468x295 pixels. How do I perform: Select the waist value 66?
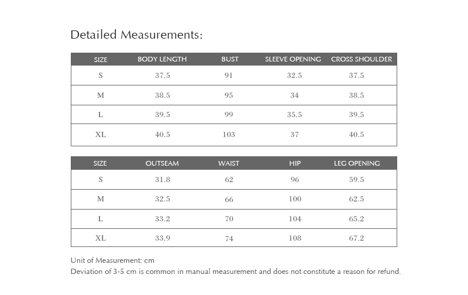point(229,200)
